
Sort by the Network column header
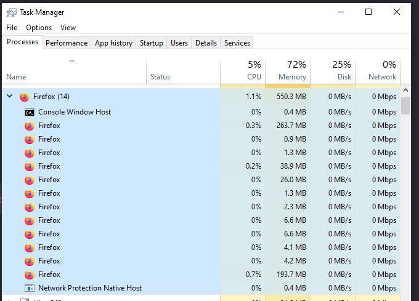click(x=378, y=71)
